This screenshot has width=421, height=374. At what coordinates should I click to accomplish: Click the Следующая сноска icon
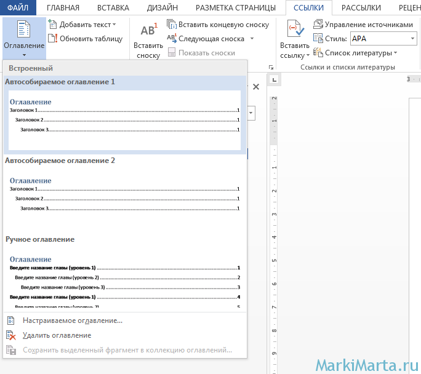click(172, 38)
